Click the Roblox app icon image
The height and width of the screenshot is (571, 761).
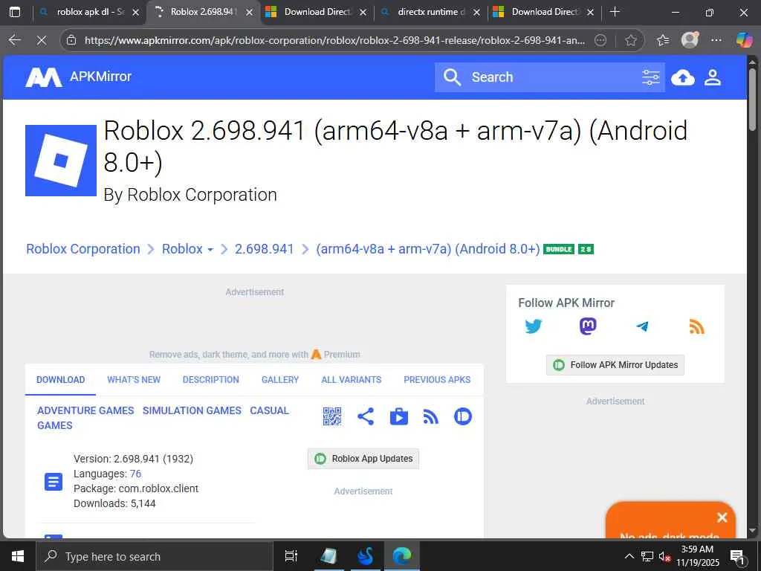pyautogui.click(x=61, y=161)
